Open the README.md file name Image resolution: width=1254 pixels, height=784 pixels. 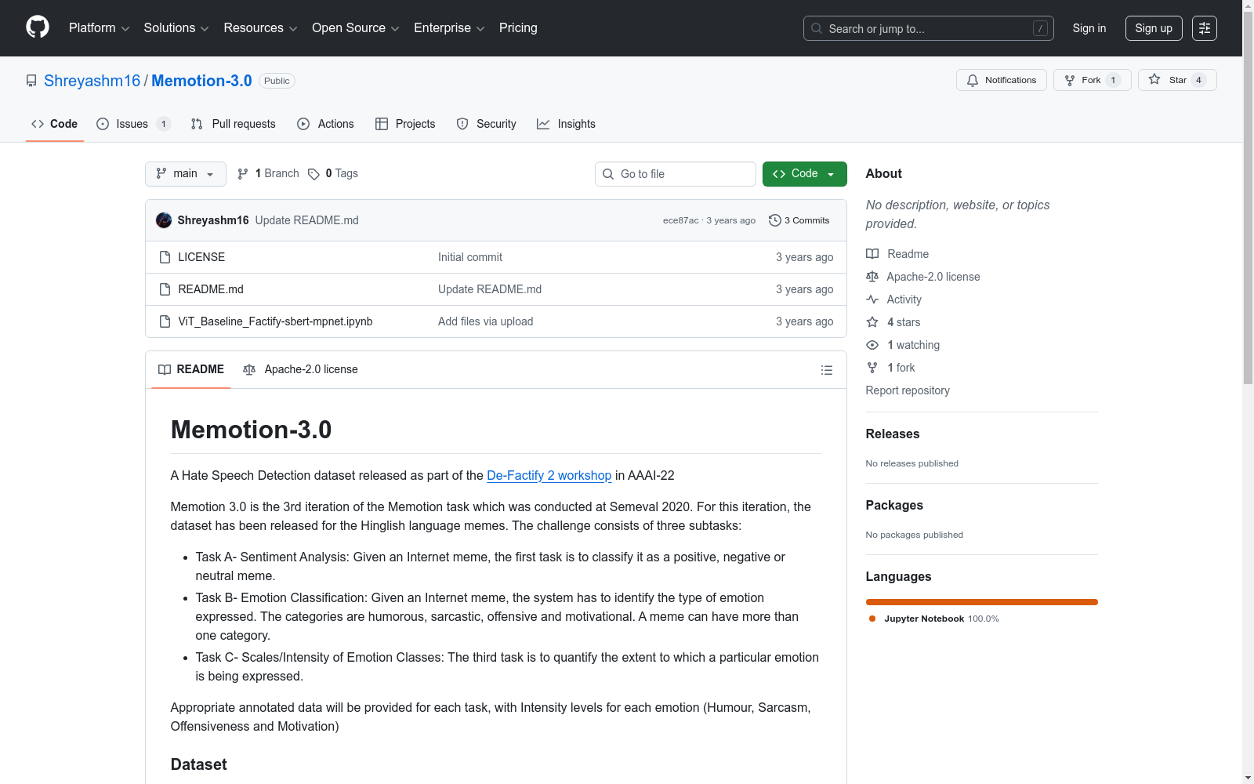point(211,289)
